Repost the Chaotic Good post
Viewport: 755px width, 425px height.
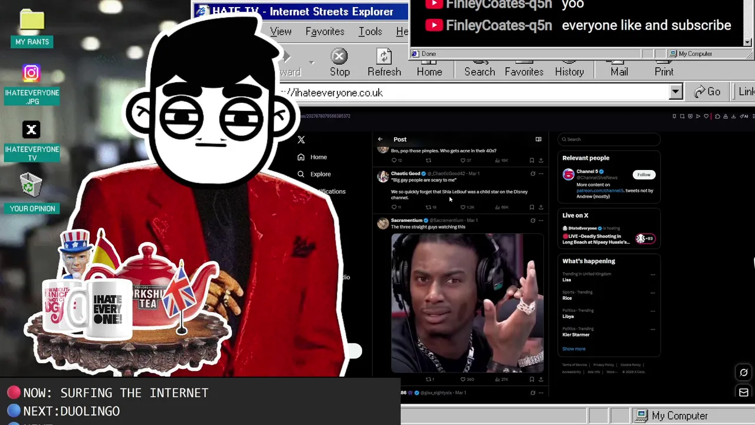point(429,207)
